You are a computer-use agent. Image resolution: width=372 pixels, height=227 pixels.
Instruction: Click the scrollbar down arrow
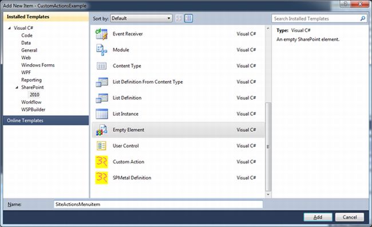(268, 195)
